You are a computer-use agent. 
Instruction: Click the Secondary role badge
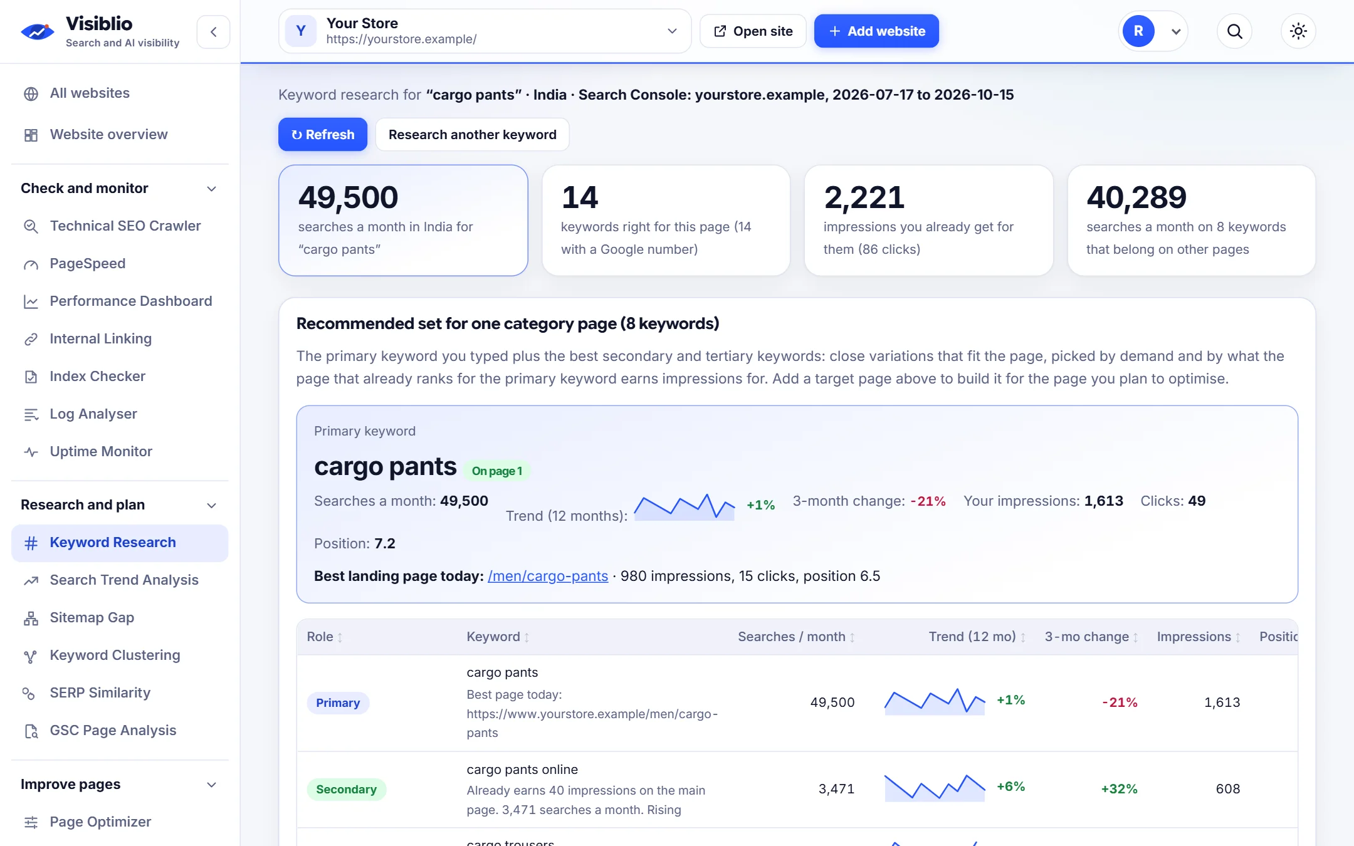point(346,790)
